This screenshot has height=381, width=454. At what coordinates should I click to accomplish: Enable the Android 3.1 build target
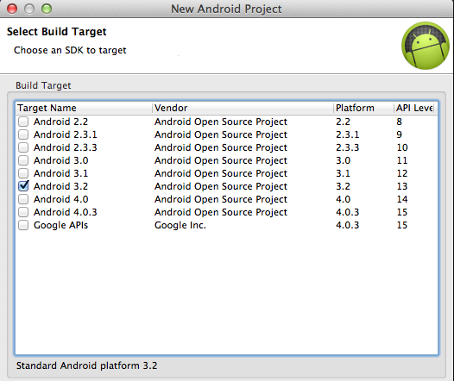click(x=23, y=173)
